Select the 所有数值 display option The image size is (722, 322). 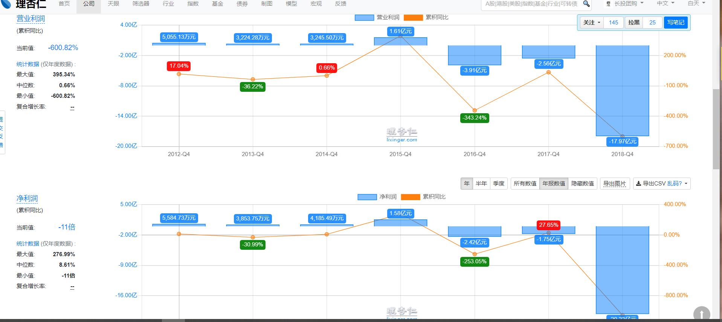point(525,184)
